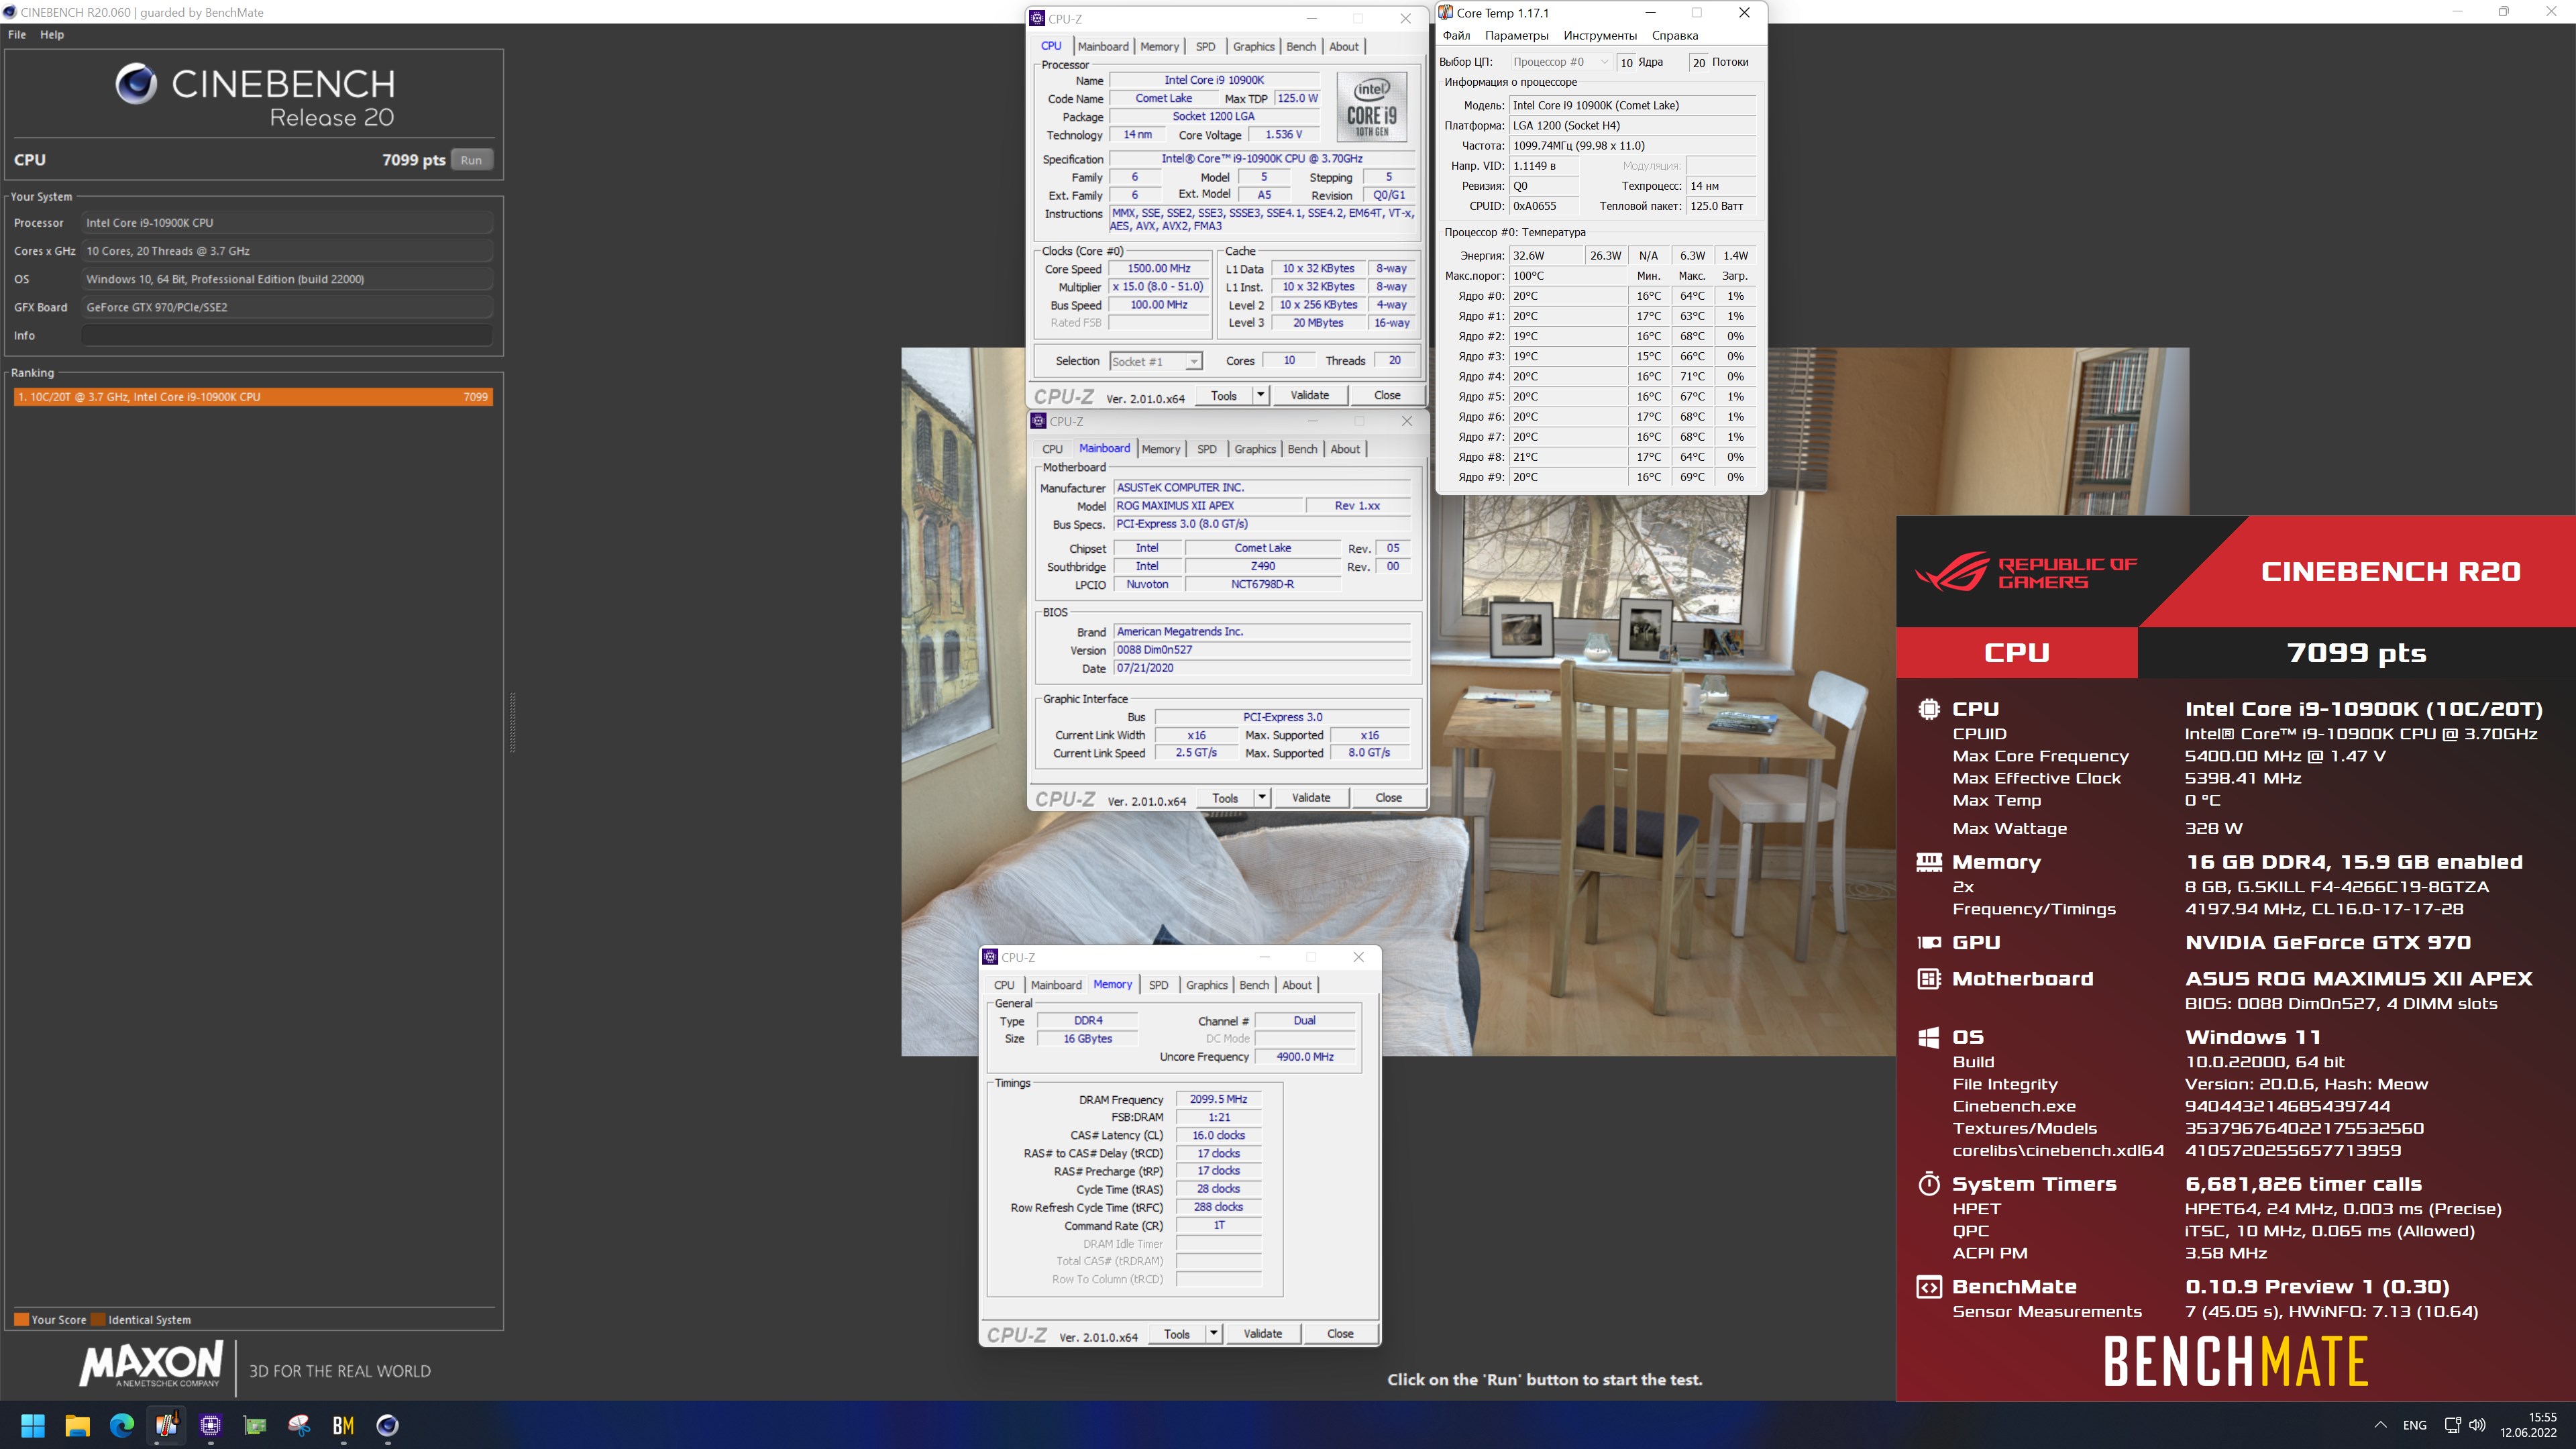Expand Tools dropdown arrow in Memory CPU-Z window
Viewport: 2576px width, 1449px height.
[x=1214, y=1334]
